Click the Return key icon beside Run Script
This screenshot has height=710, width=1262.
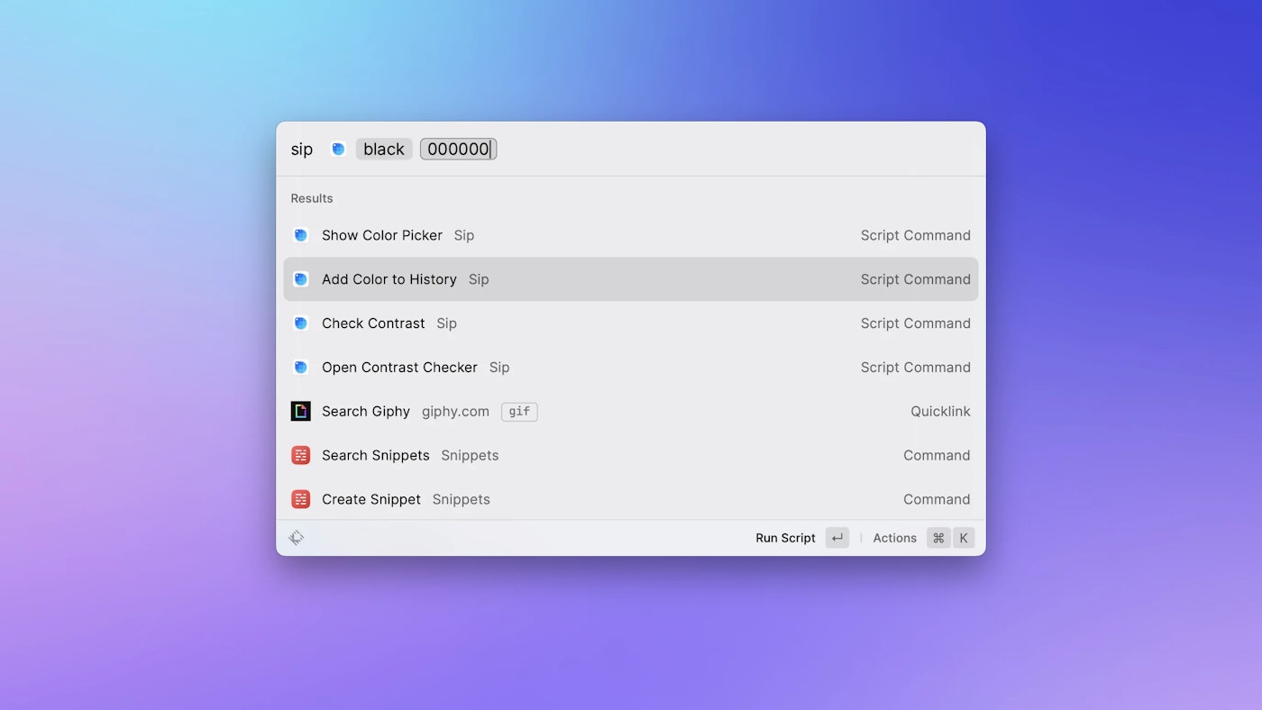coord(837,538)
